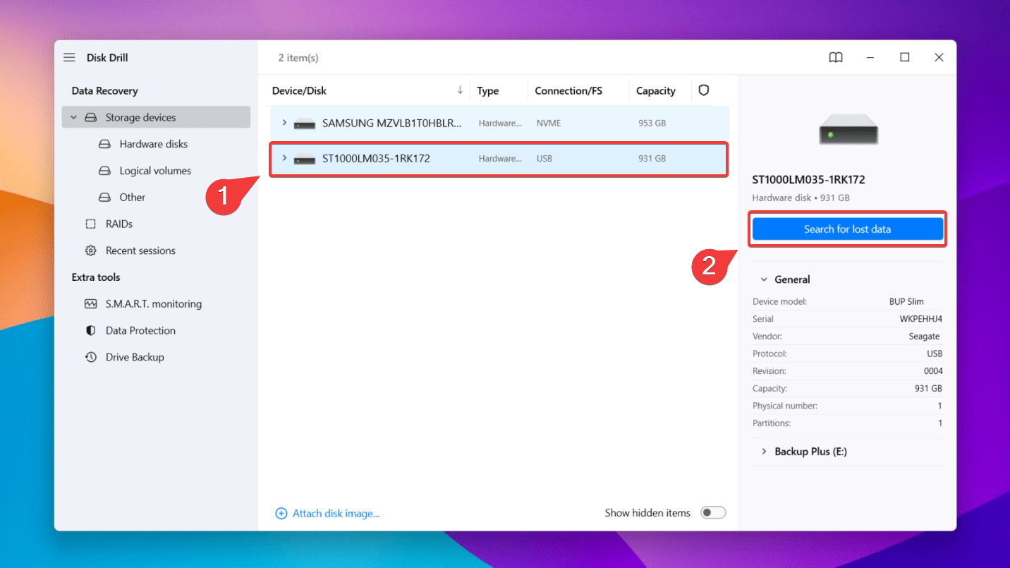Sort by Type column header

[487, 90]
